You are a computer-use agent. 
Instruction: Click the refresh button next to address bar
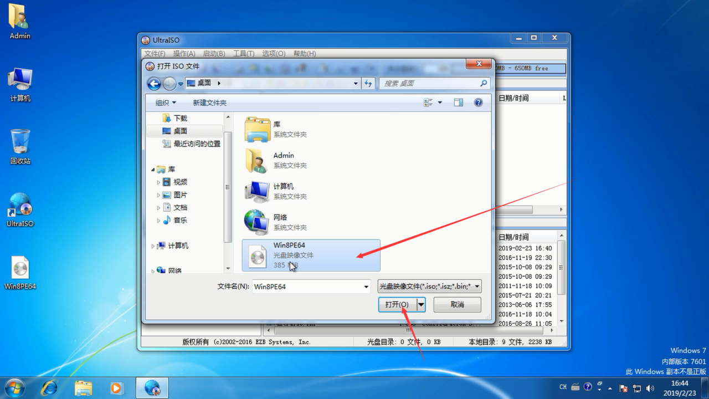click(x=368, y=83)
